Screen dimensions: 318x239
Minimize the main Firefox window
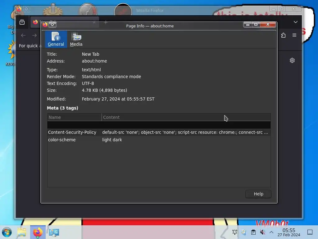273,9
